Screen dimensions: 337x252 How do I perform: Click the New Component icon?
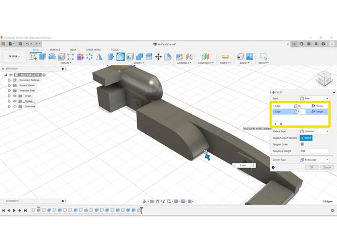coord(179,57)
